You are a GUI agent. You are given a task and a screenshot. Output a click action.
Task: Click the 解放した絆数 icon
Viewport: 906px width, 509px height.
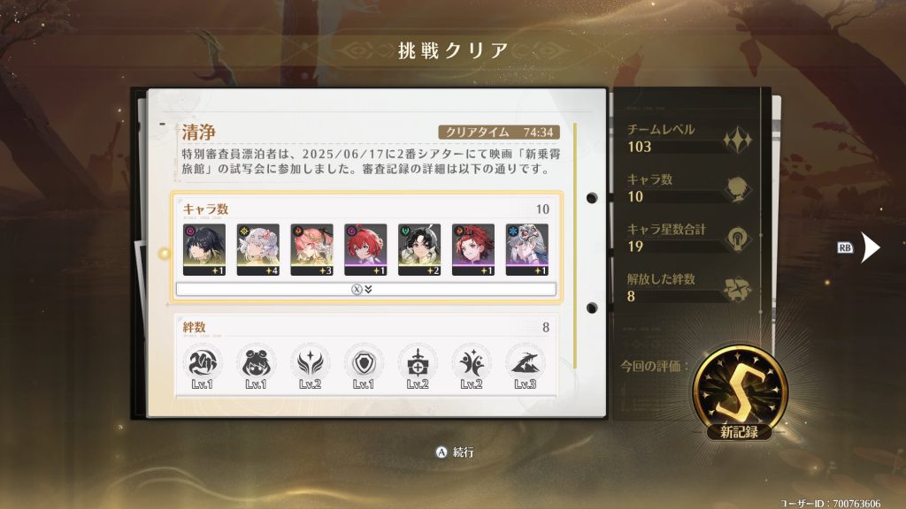point(737,289)
